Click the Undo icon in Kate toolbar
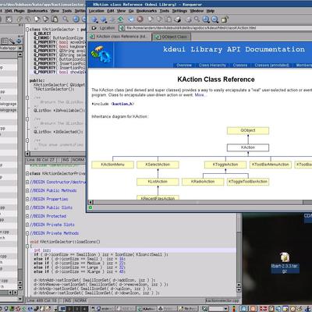312x312 pixels. [x=19, y=19]
